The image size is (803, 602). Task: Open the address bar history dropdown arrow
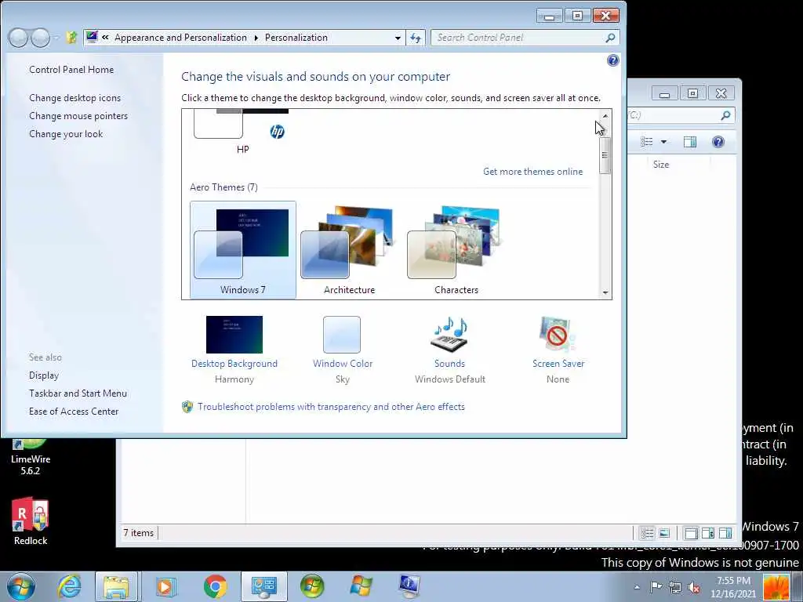click(398, 38)
